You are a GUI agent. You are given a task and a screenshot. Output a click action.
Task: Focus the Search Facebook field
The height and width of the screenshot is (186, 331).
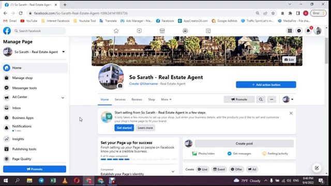pos(39,31)
